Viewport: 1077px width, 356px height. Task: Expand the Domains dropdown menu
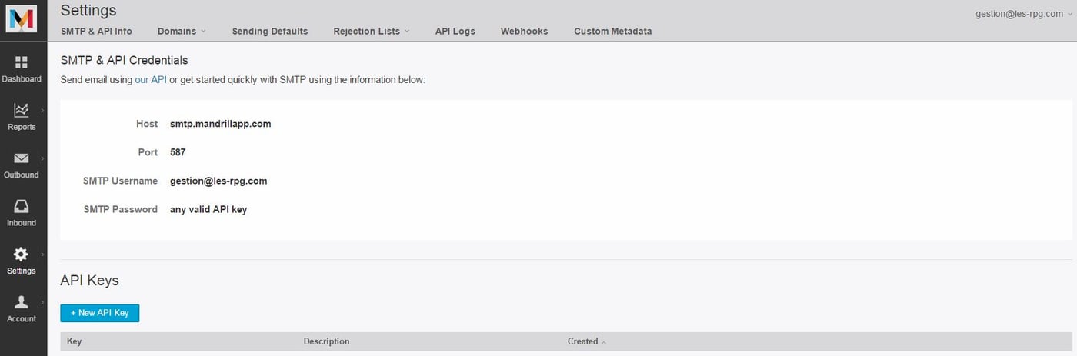(x=182, y=32)
